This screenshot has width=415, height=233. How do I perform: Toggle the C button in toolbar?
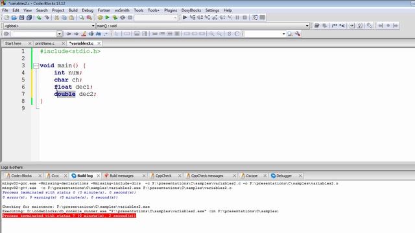(237, 34)
